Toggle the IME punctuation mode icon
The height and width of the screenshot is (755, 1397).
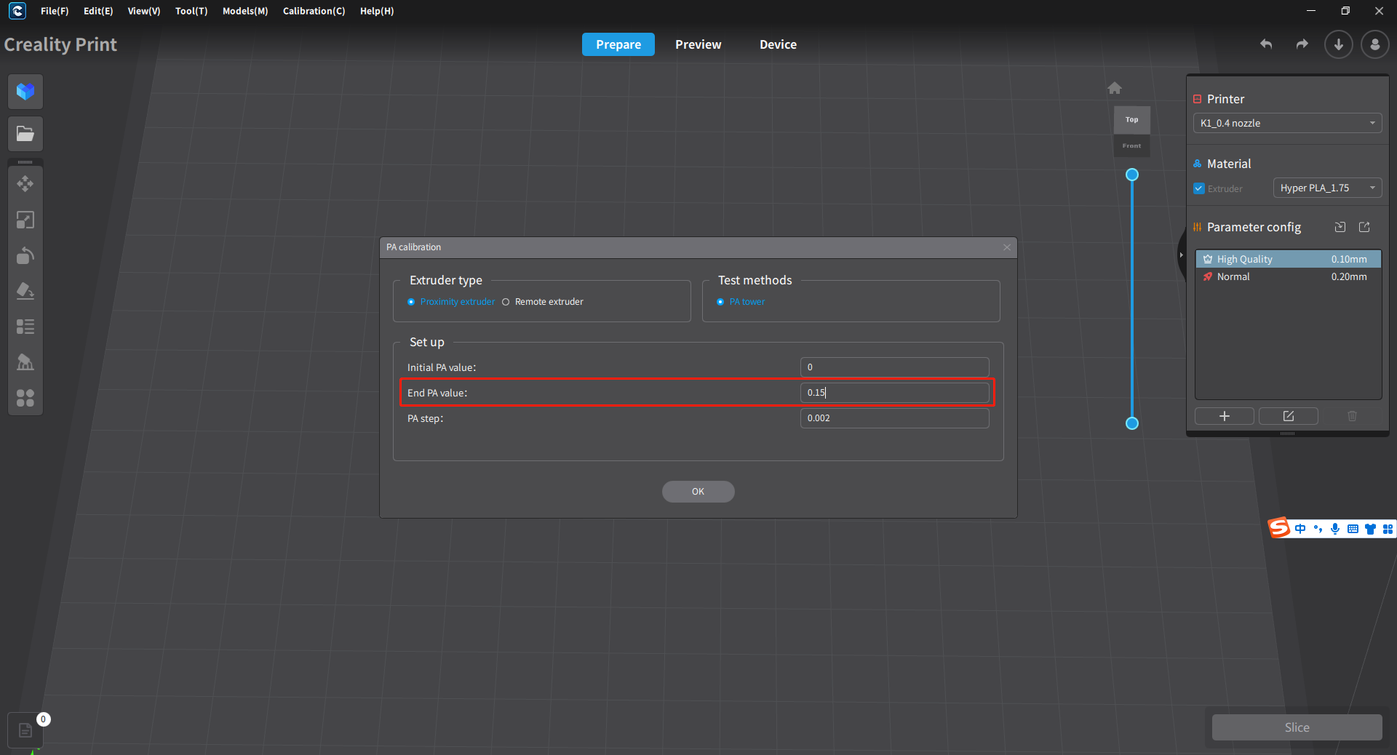1318,529
